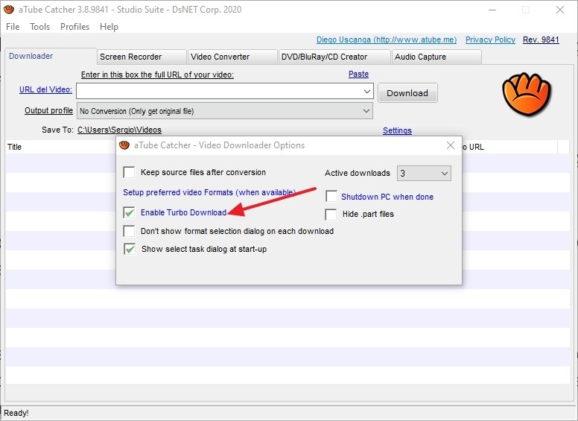
Task: Click the Paste link
Action: 359,74
